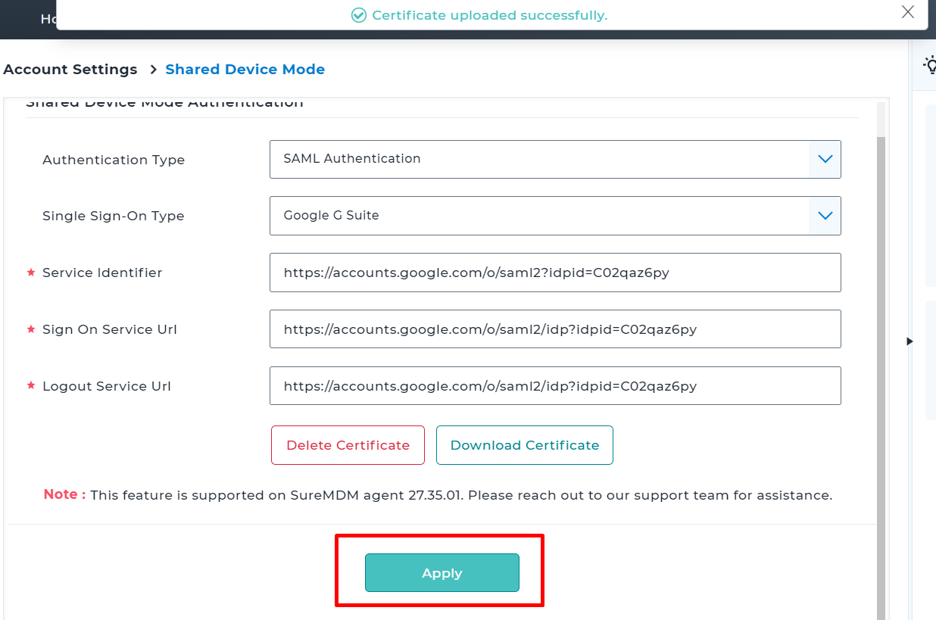
Task: Dismiss the certificate uploaded notification
Action: click(x=907, y=11)
